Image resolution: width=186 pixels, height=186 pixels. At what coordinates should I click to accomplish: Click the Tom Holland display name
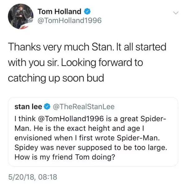[x=60, y=12]
